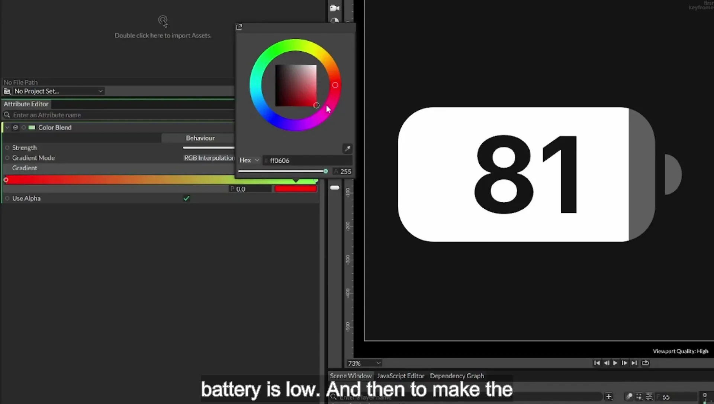
Task: Click the sliders settings icon in scene window
Action: pyautogui.click(x=649, y=397)
